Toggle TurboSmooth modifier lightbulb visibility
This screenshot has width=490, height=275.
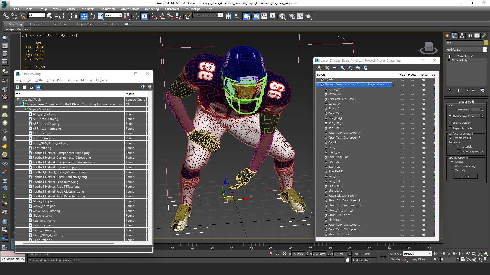point(450,56)
